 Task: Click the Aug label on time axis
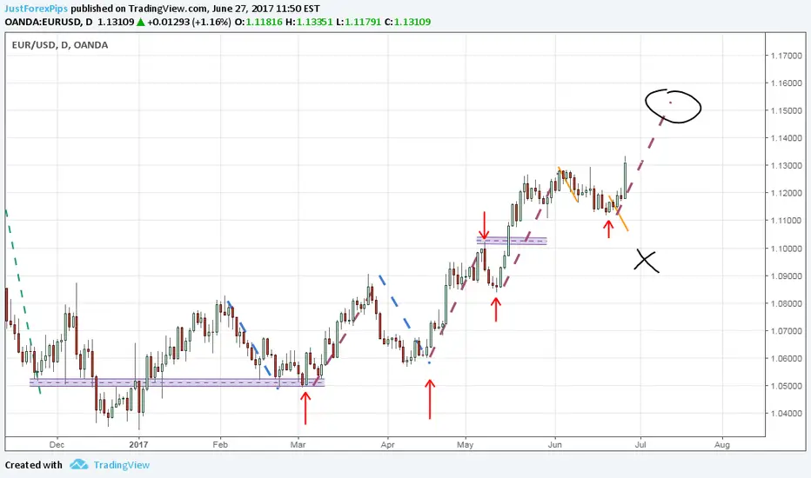(722, 444)
